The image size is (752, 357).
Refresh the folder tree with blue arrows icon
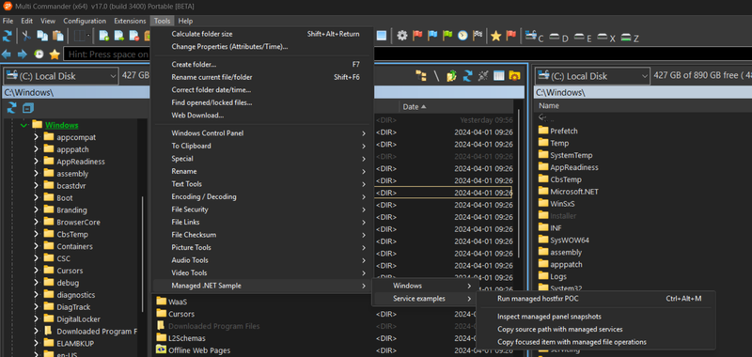coord(11,107)
